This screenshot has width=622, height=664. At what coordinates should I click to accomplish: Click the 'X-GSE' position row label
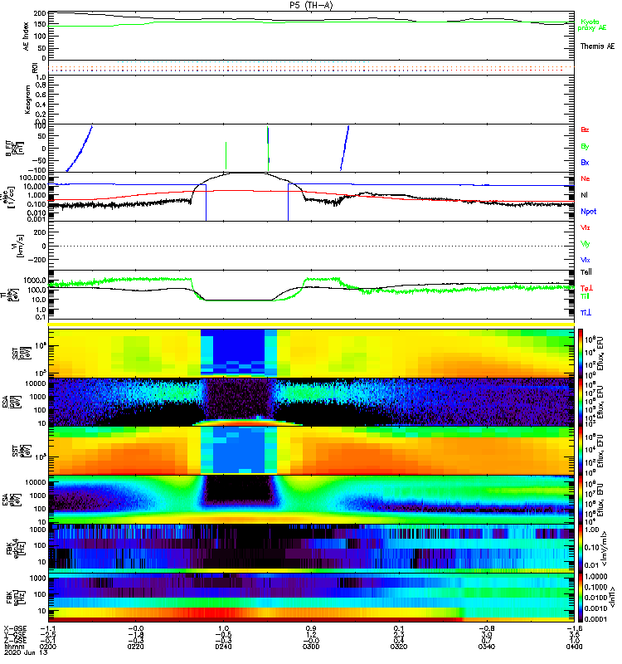pos(15,629)
